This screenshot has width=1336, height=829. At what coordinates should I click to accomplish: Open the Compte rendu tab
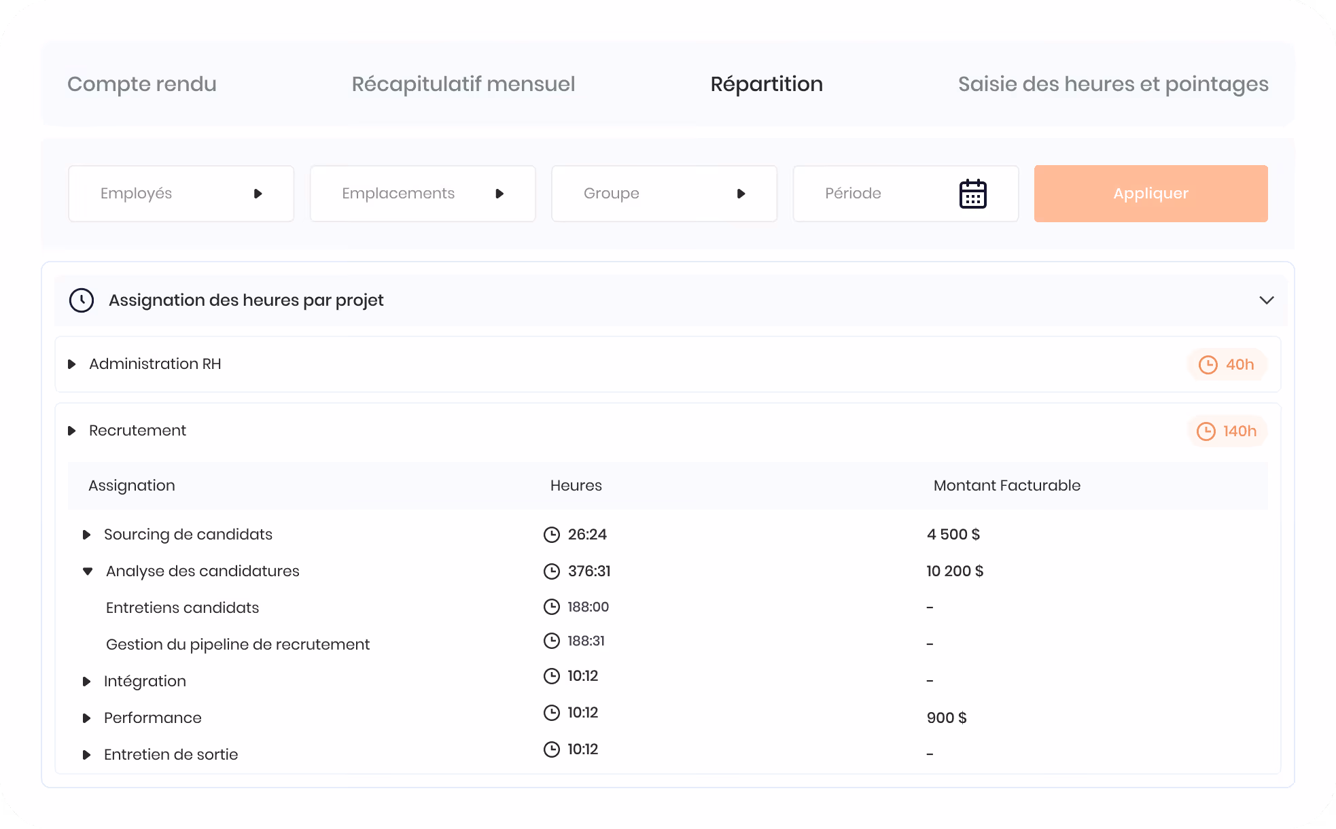click(x=141, y=84)
